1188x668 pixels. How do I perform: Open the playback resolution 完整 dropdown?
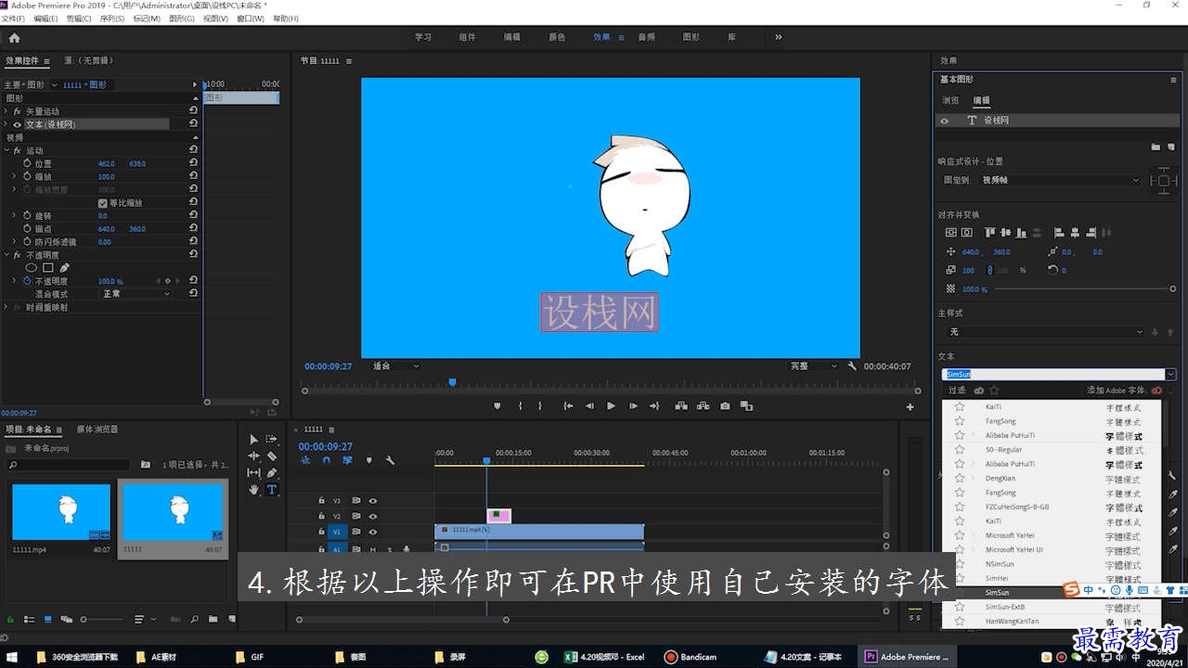click(814, 366)
